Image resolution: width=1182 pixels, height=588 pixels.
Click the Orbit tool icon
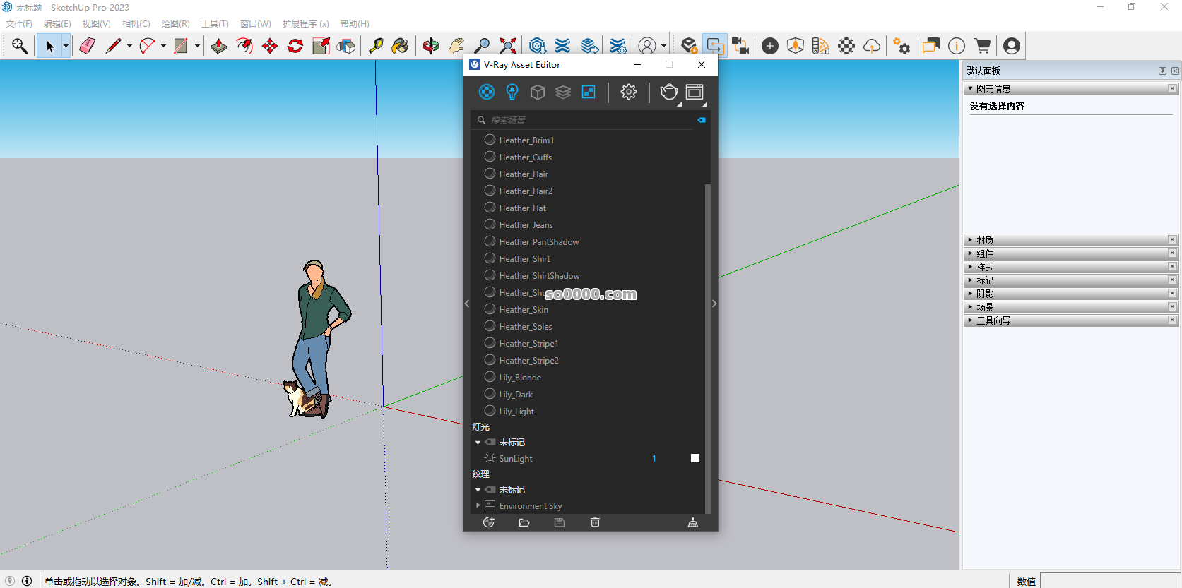[430, 46]
